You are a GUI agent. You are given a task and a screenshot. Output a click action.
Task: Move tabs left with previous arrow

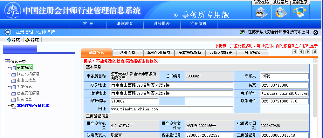point(301,52)
